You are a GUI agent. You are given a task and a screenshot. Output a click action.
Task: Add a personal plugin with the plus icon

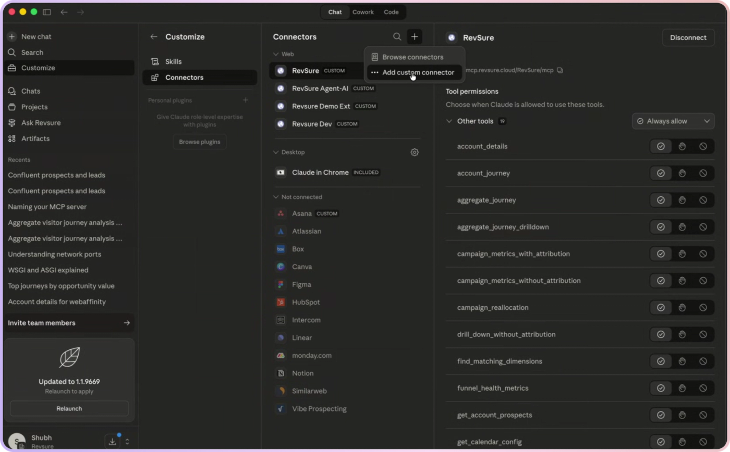click(x=246, y=100)
